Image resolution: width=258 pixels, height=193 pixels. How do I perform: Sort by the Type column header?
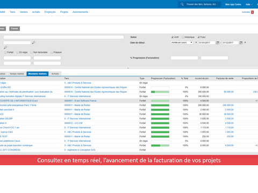(x=142, y=78)
